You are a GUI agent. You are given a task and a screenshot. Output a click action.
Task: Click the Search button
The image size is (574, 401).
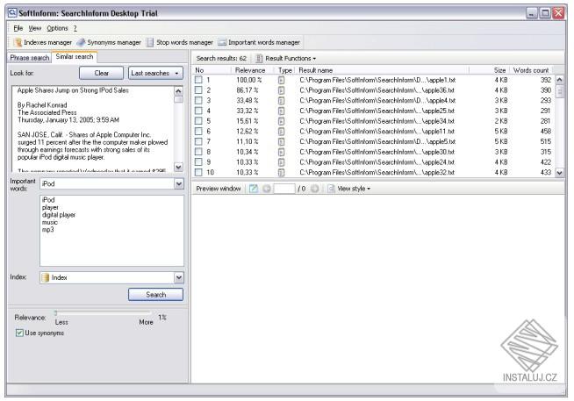(155, 295)
